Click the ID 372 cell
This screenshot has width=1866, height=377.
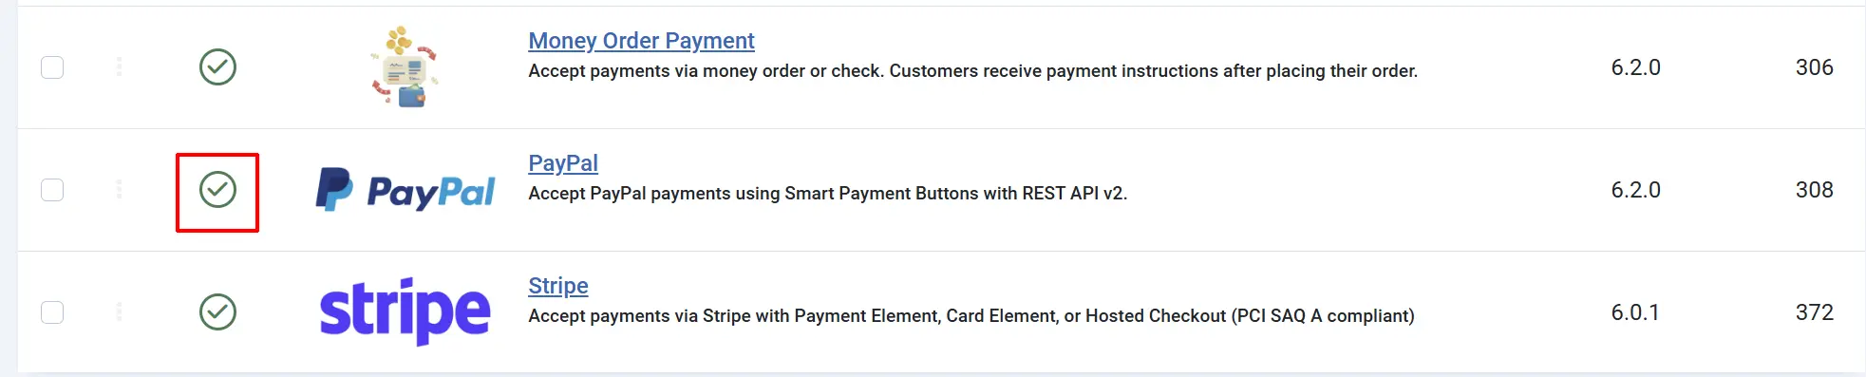pos(1814,312)
